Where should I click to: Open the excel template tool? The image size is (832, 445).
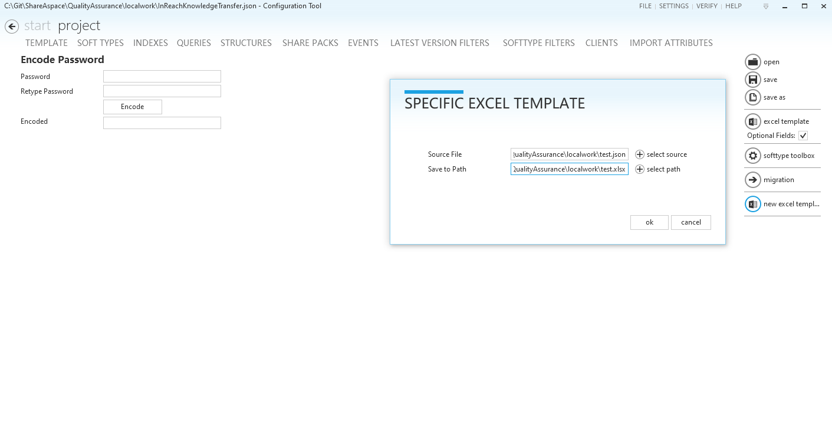pyautogui.click(x=753, y=121)
